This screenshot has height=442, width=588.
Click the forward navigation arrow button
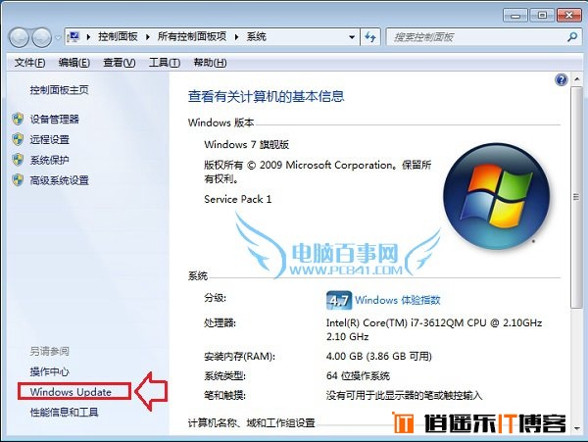[42, 37]
